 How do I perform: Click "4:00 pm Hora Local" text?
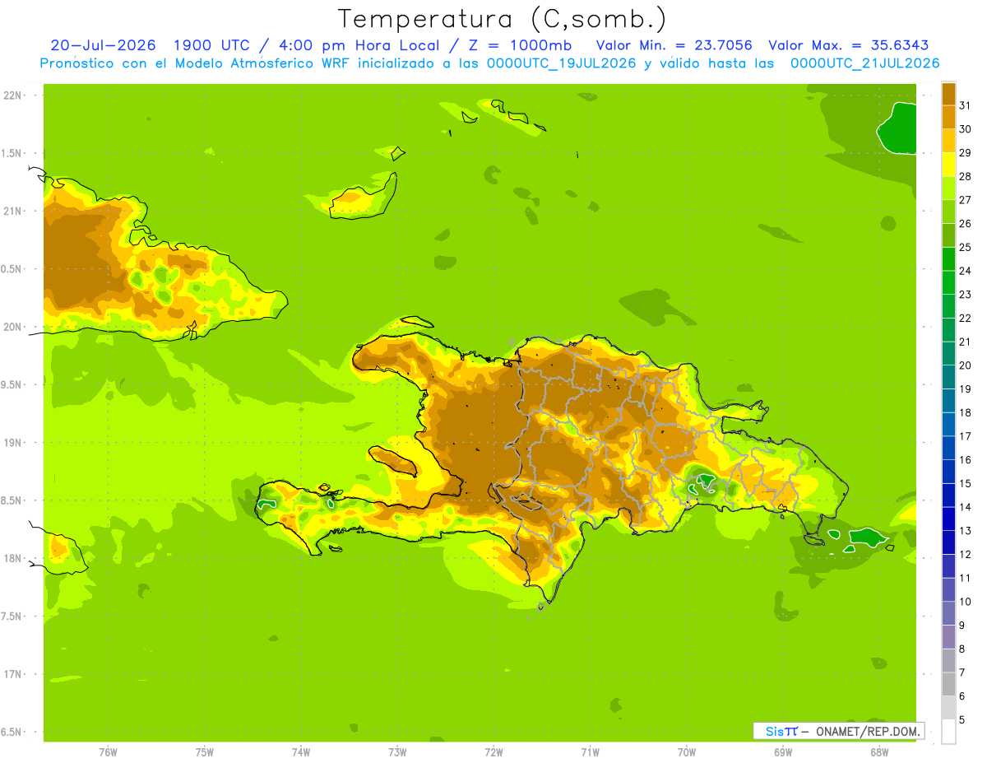(358, 45)
